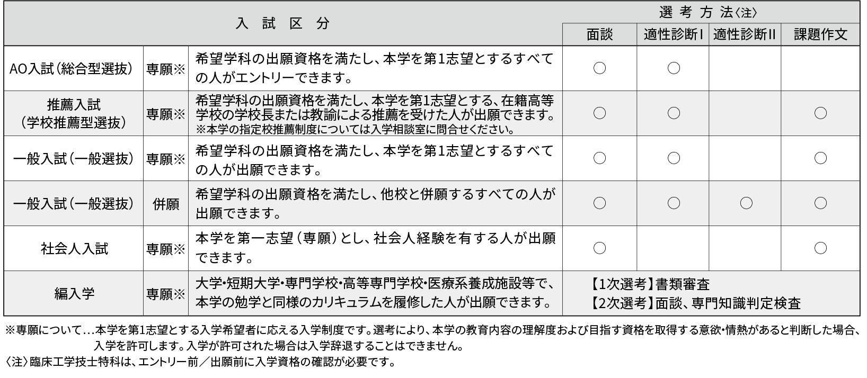This screenshot has height=378, width=867.
Task: Click the 入試区分 header cell
Action: point(283,24)
